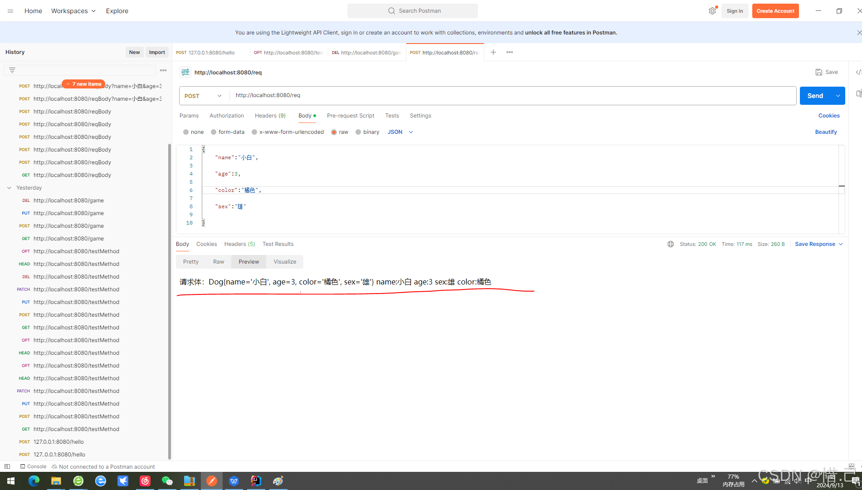Open the Pre-request Script tab
Screen dimensions: 862x490
coord(351,116)
